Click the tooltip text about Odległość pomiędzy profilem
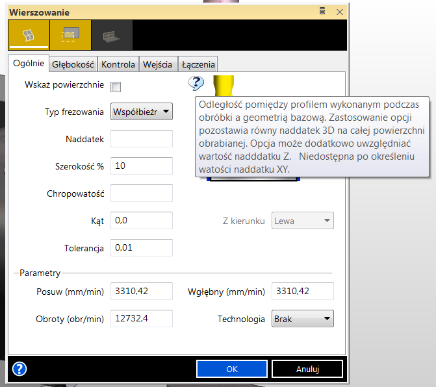This screenshot has height=387, width=436. 312,137
